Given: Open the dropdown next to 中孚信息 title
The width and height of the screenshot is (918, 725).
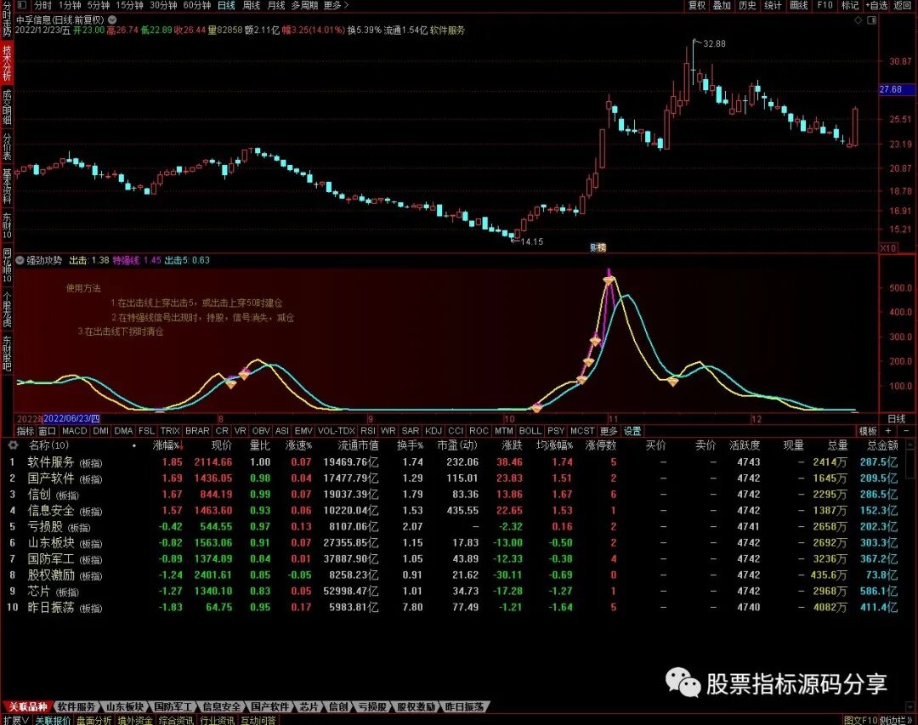Looking at the screenshot, I should click(112, 20).
